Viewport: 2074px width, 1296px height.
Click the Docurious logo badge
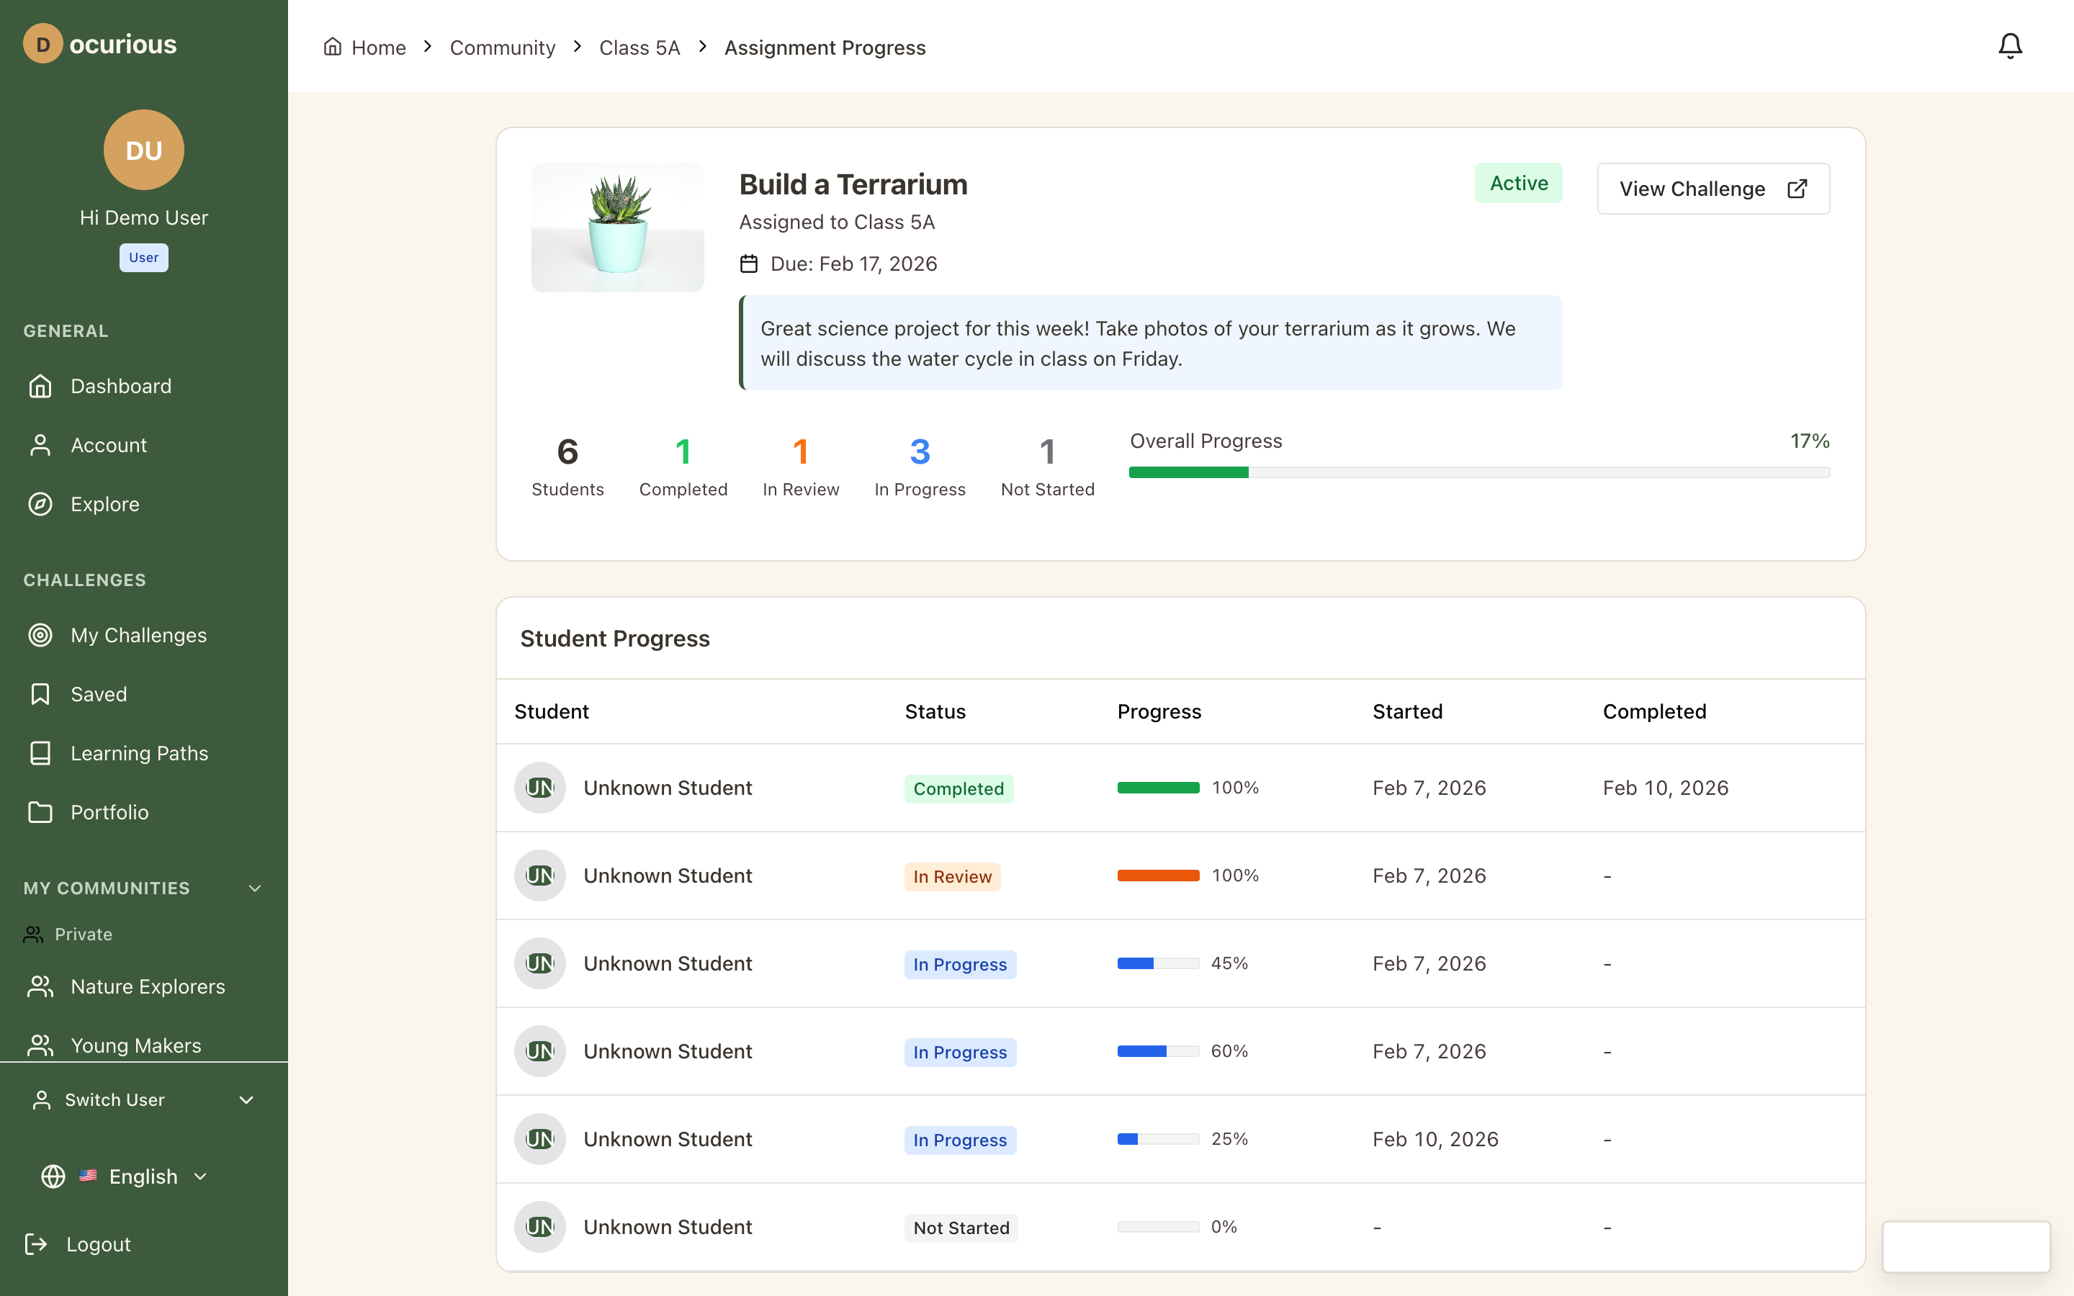pos(43,44)
